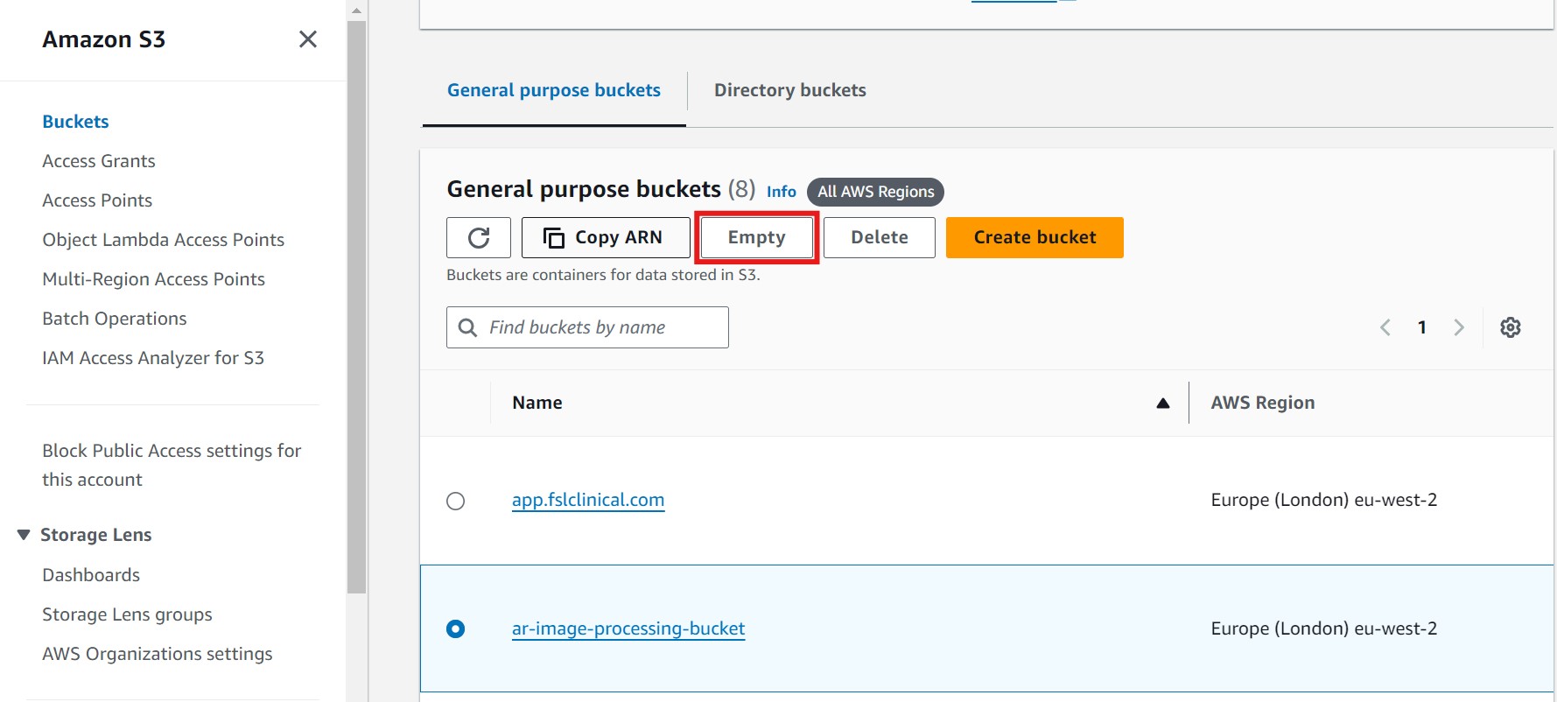Image resolution: width=1557 pixels, height=702 pixels.
Task: Deselect the ar-image-processing-bucket radio button
Action: [x=455, y=628]
